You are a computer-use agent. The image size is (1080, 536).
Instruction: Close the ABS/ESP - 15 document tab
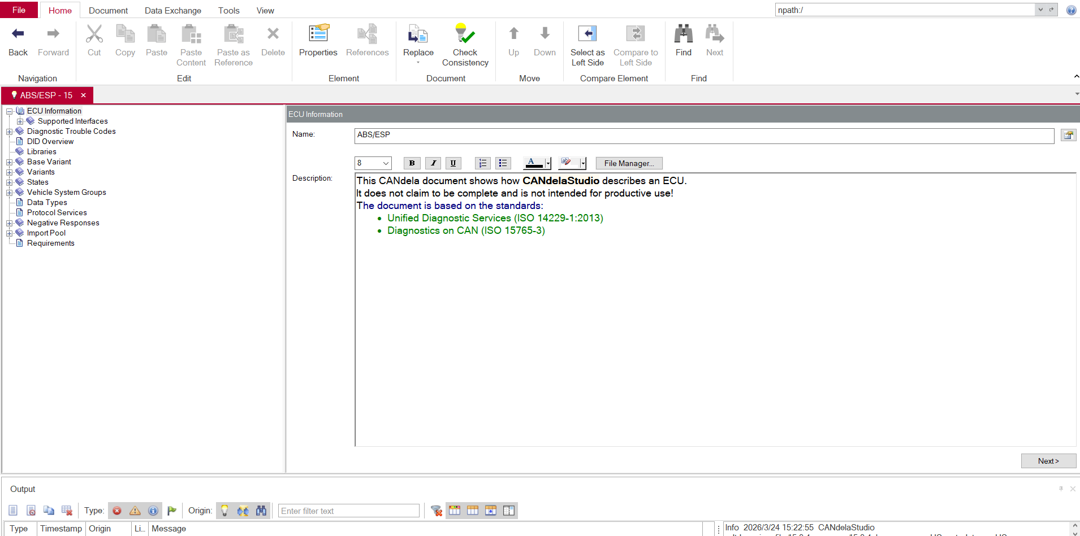tap(83, 95)
